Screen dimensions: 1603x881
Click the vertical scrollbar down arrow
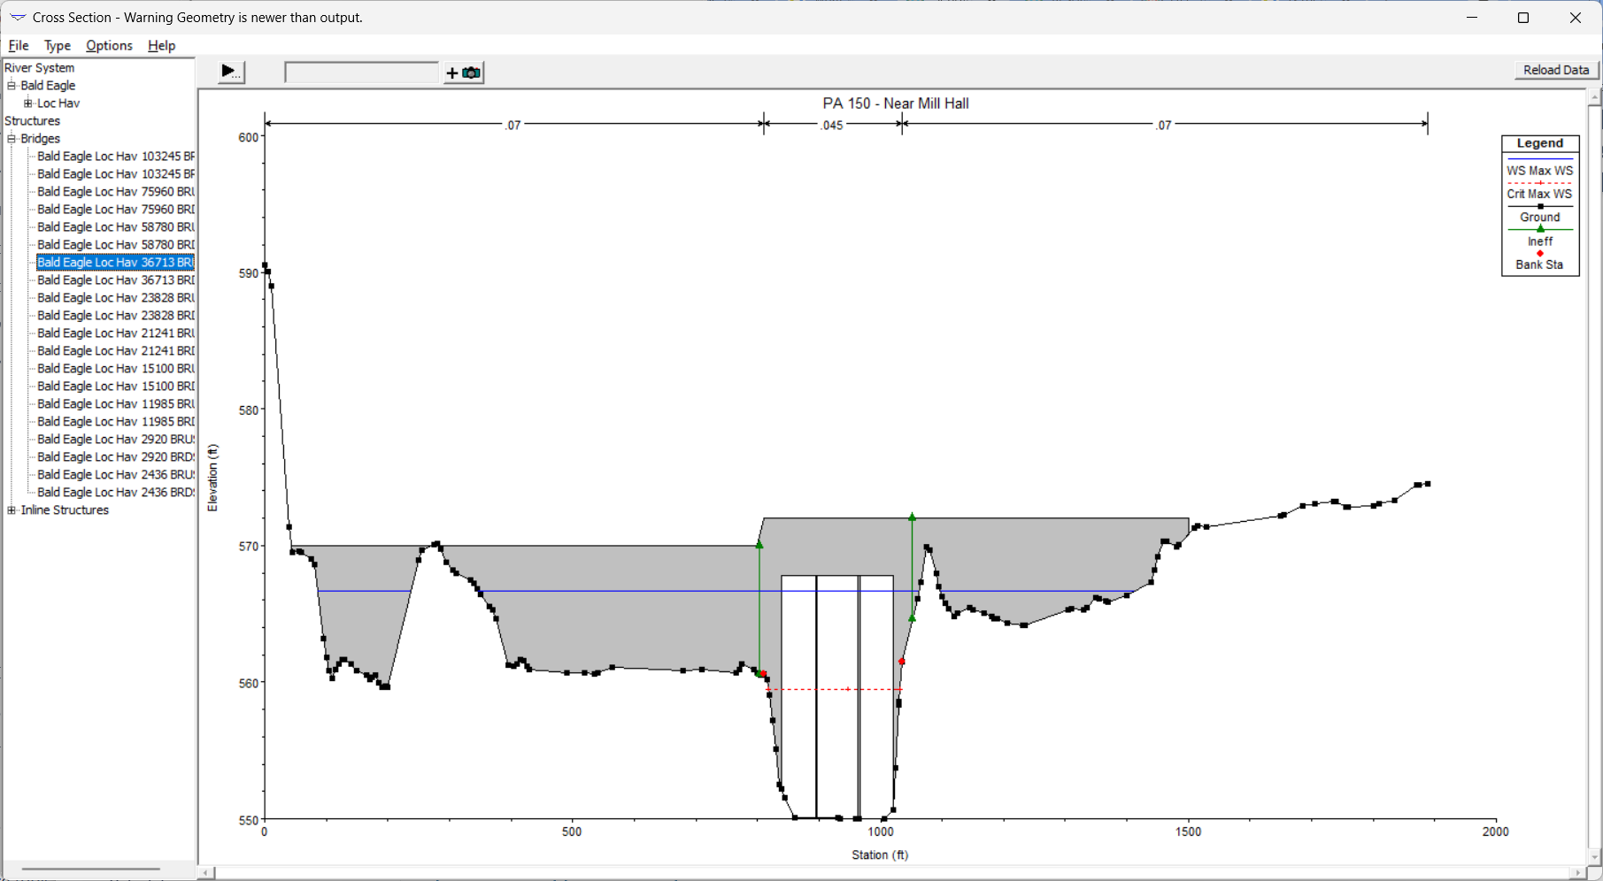point(1595,857)
